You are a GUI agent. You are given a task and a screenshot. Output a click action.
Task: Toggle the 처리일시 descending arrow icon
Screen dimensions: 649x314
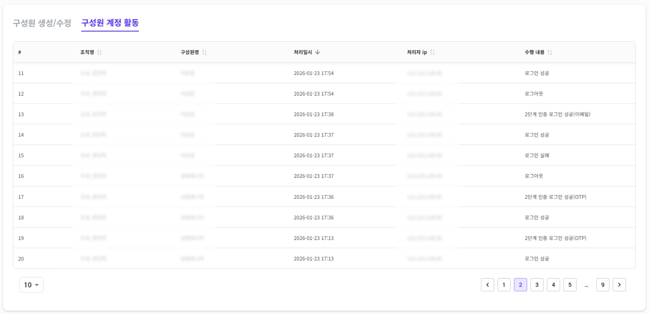(x=318, y=52)
